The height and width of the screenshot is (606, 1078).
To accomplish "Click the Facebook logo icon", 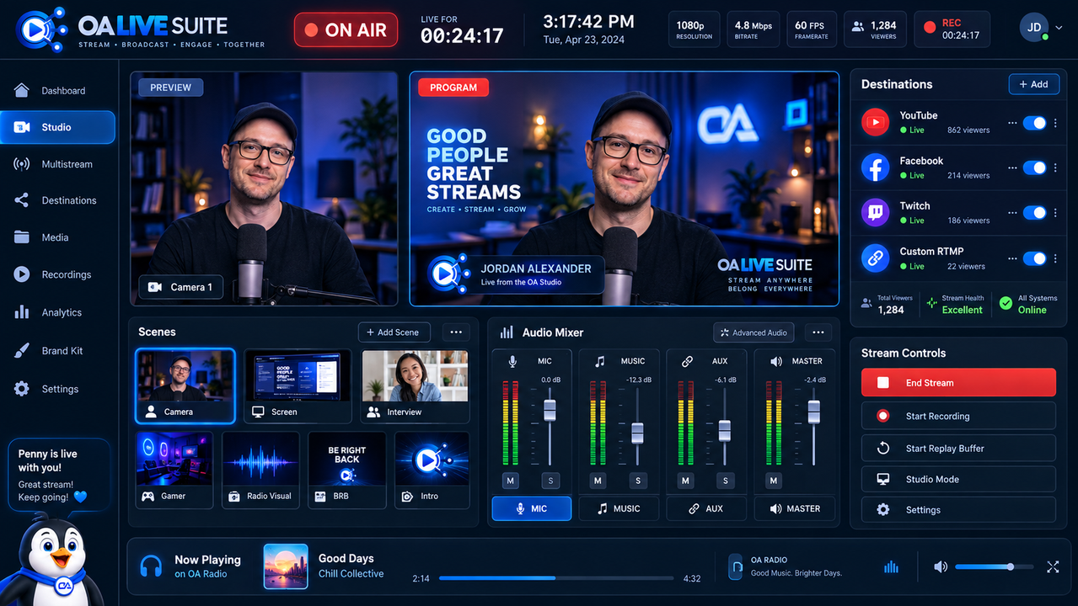I will coord(875,167).
